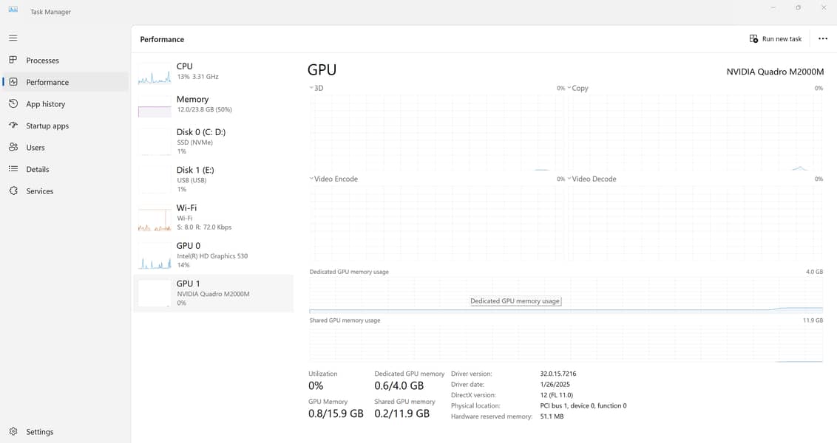
Task: Click the Run new task button label
Action: [x=782, y=39]
